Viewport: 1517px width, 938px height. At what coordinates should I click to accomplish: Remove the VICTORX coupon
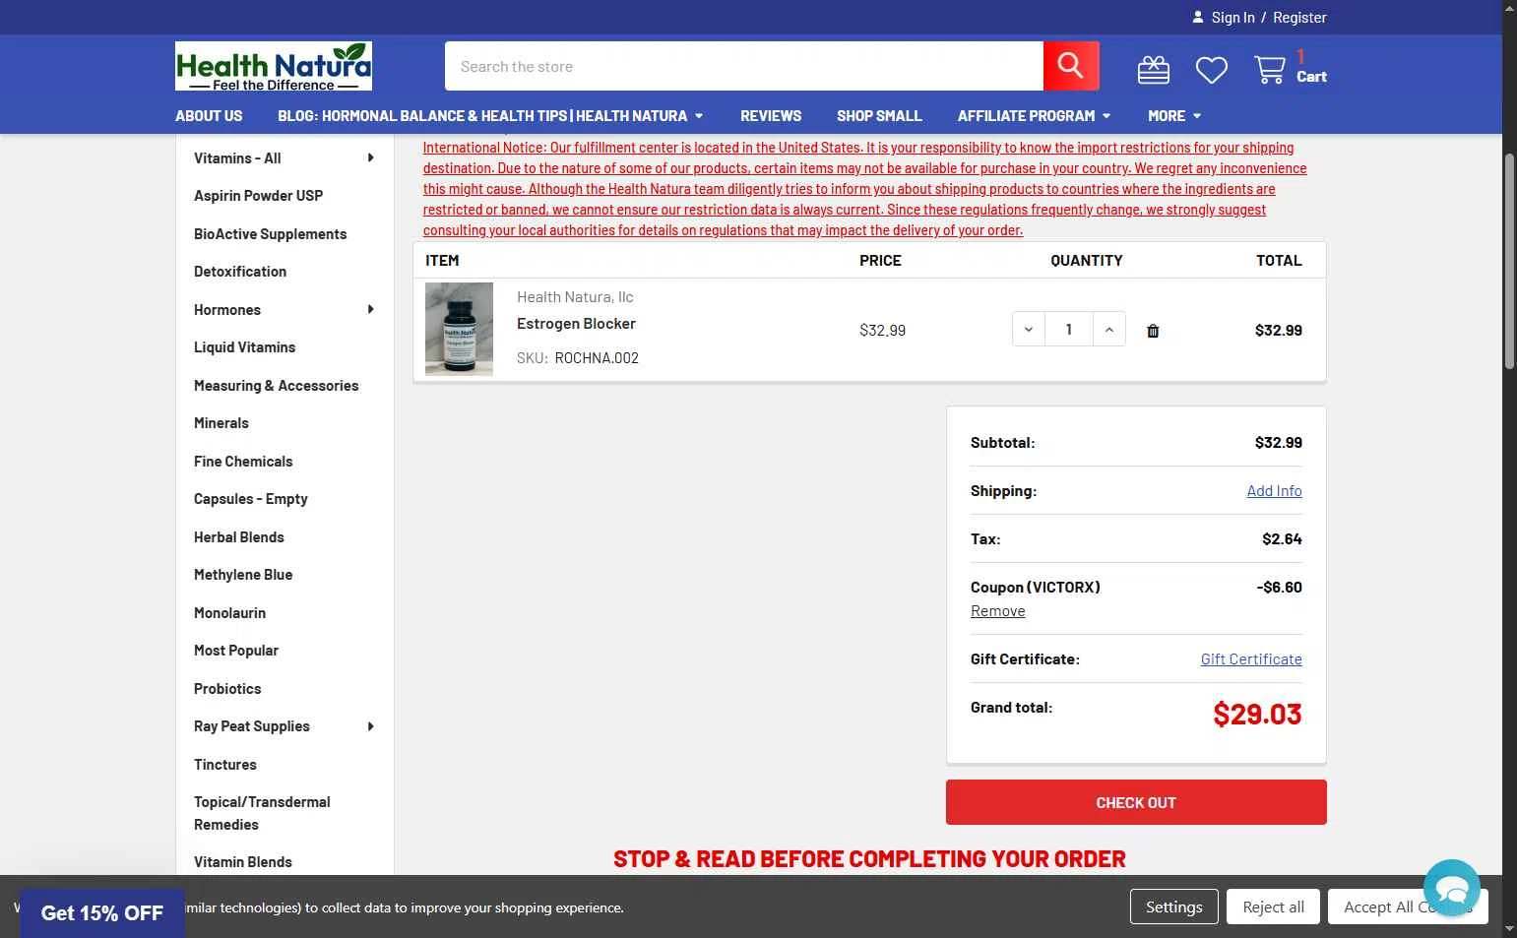997,610
